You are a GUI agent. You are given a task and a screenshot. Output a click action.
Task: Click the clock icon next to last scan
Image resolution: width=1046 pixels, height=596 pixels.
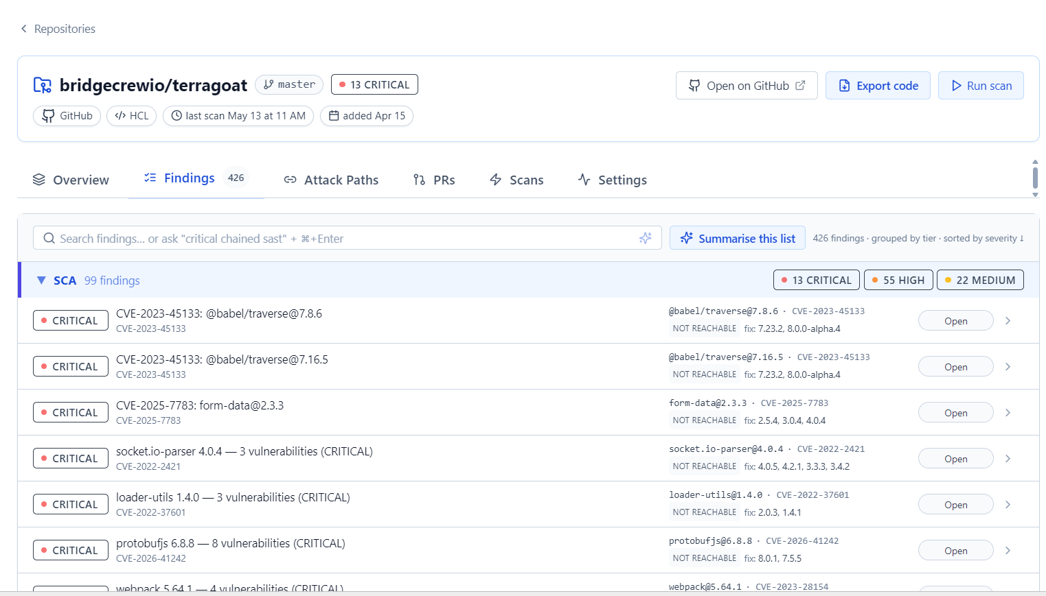[177, 116]
